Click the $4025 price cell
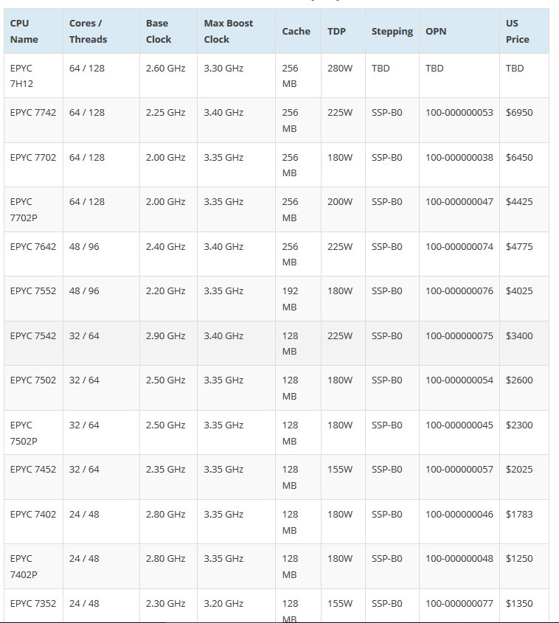This screenshot has height=623, width=559. tap(524, 299)
